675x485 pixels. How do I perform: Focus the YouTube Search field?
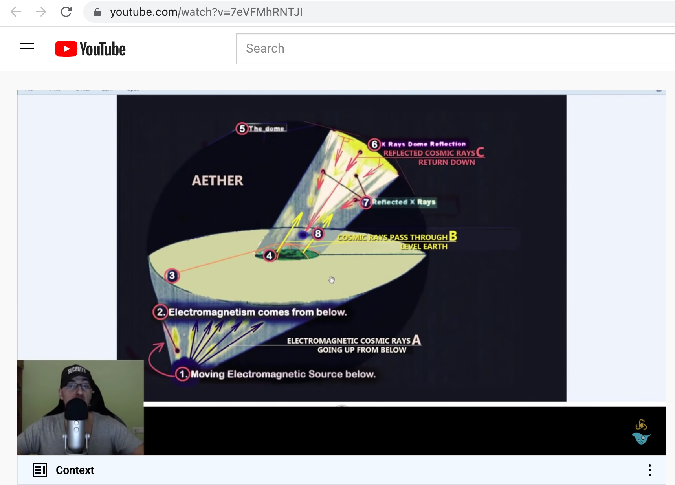coord(455,49)
